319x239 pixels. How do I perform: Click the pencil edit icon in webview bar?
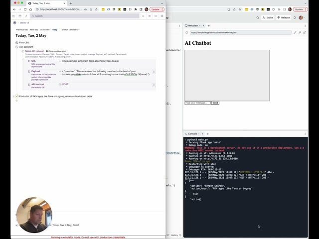coord(295,32)
